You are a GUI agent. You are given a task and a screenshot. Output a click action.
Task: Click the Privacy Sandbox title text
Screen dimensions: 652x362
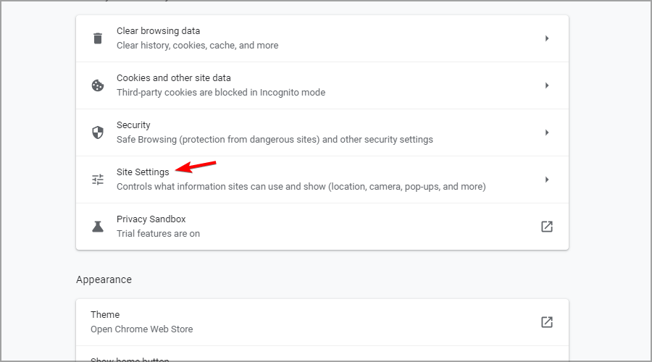point(151,219)
